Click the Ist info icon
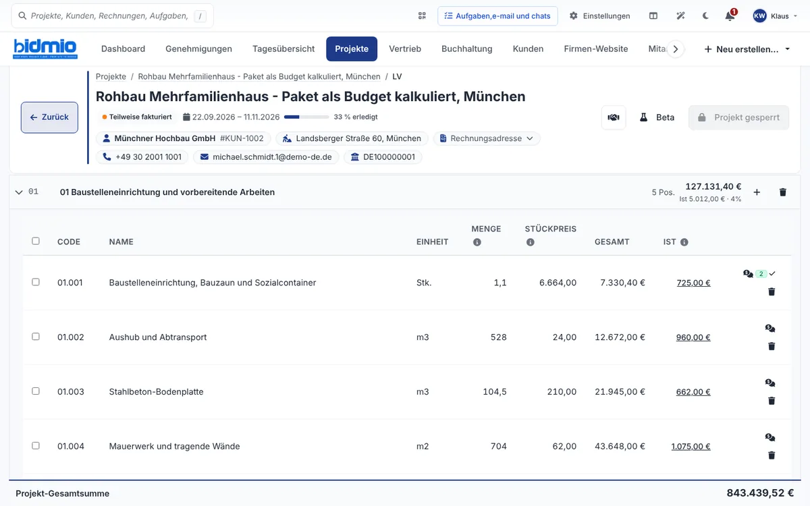The height and width of the screenshot is (506, 810). (x=684, y=242)
